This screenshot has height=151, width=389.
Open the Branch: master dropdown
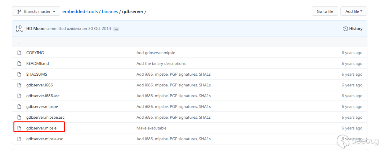(36, 11)
